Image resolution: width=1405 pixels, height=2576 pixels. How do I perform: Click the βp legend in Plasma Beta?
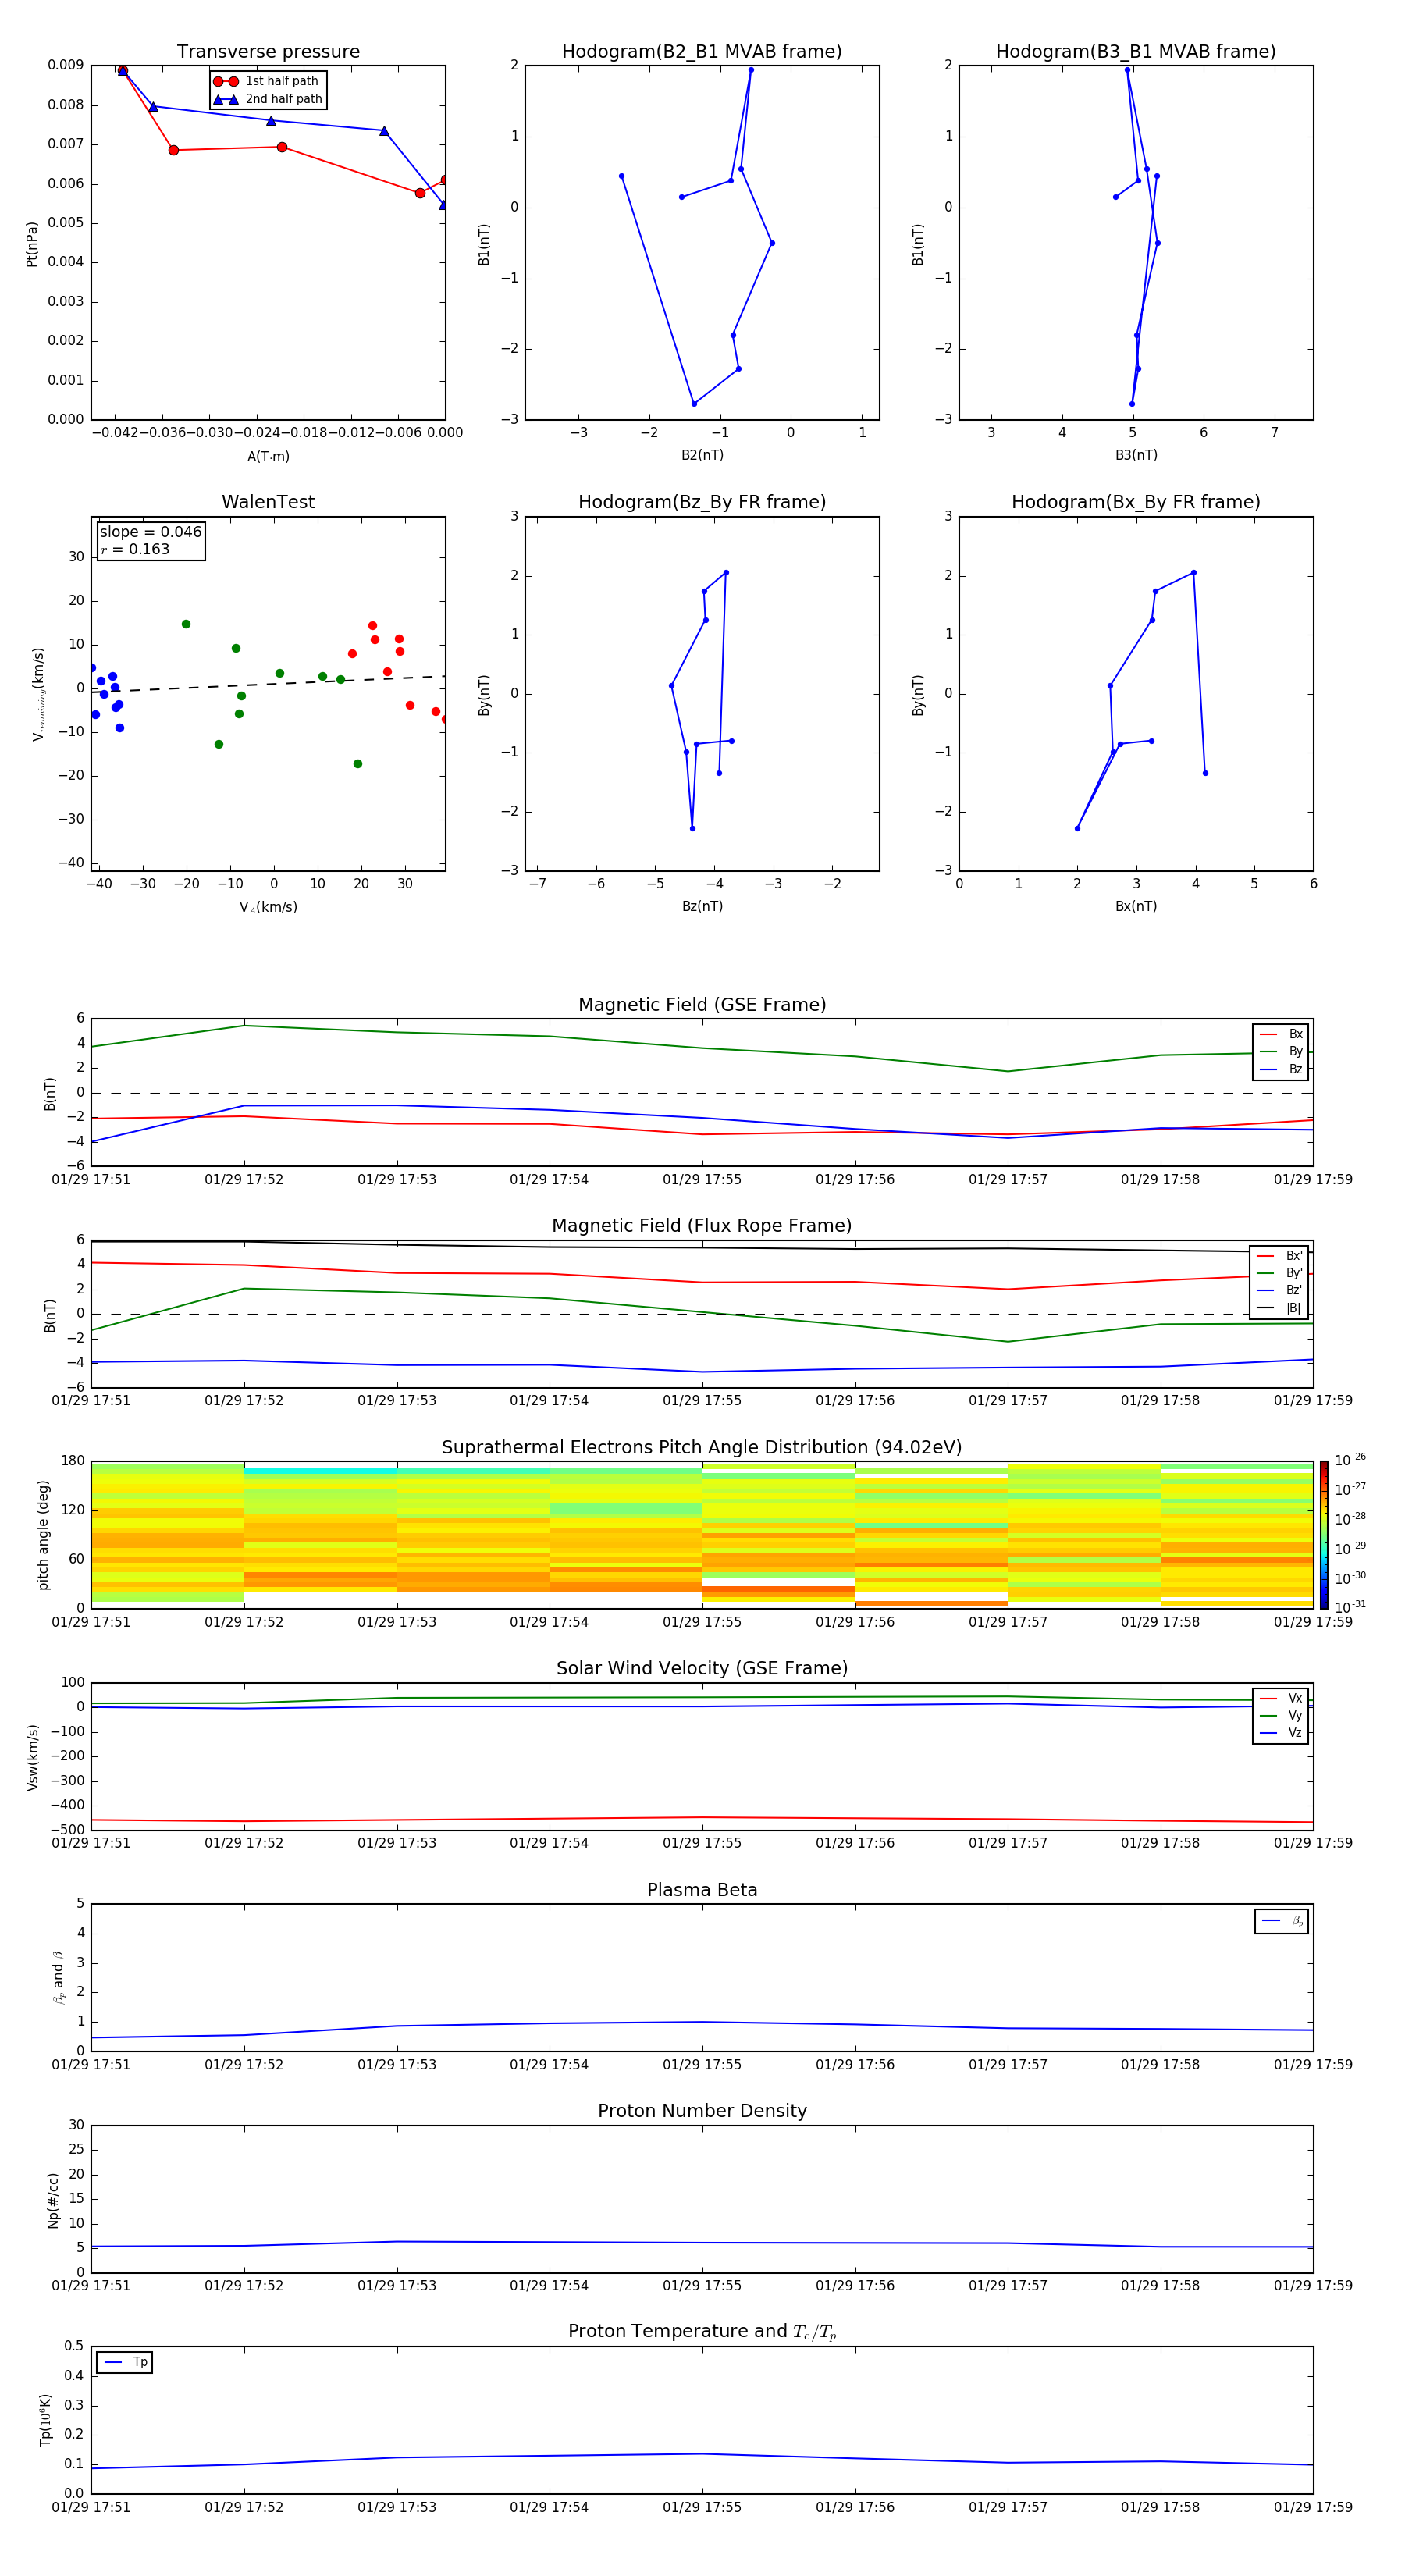(x=1282, y=1921)
